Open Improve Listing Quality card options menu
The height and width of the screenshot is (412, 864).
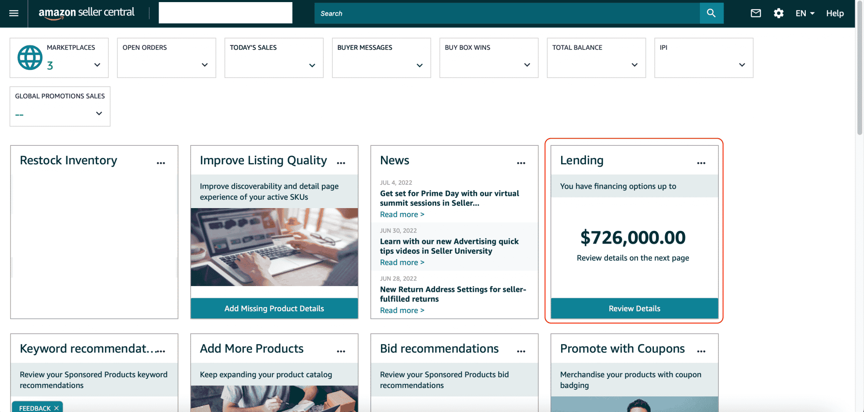pos(341,163)
